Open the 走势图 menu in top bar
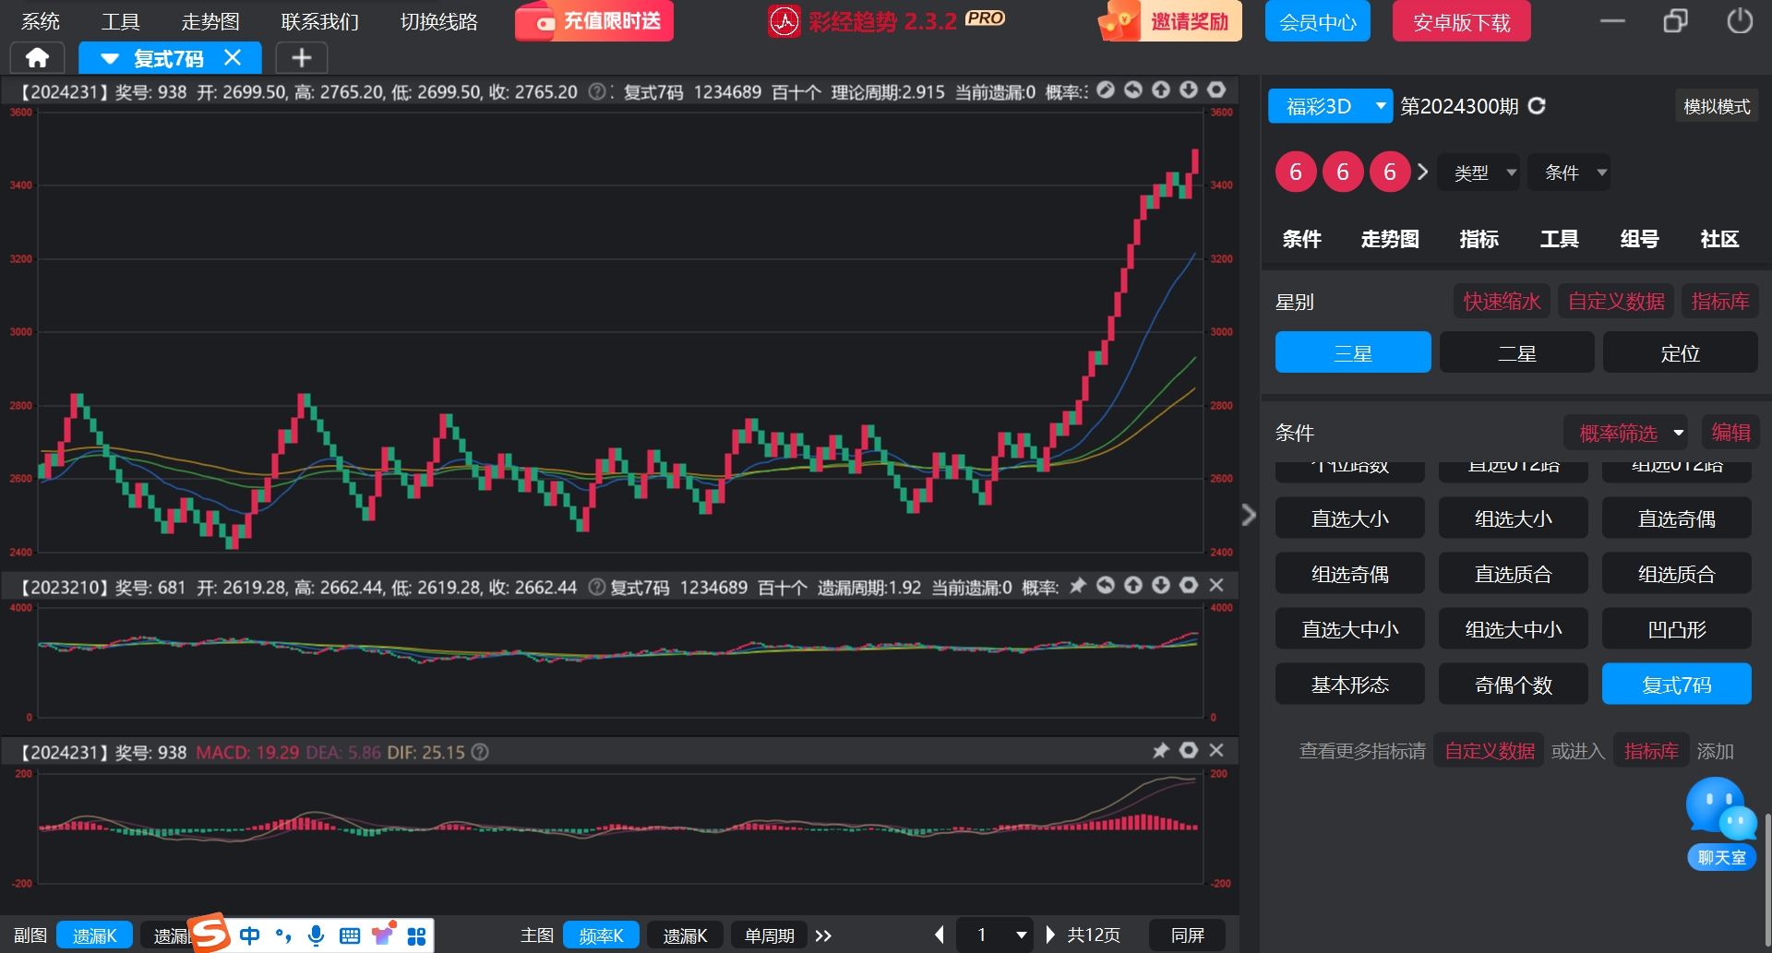The height and width of the screenshot is (953, 1772). tap(210, 21)
